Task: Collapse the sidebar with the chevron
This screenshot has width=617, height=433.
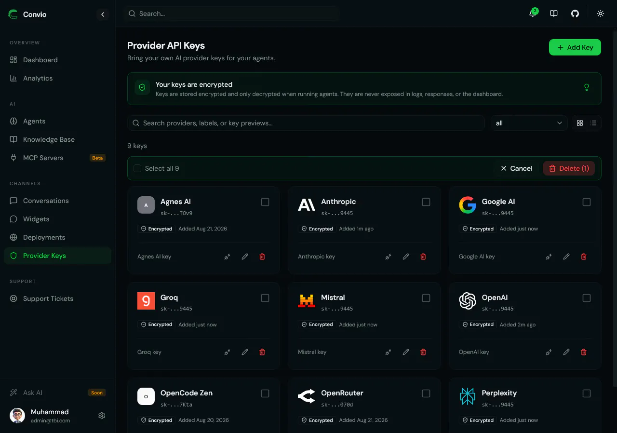Action: coord(103,14)
